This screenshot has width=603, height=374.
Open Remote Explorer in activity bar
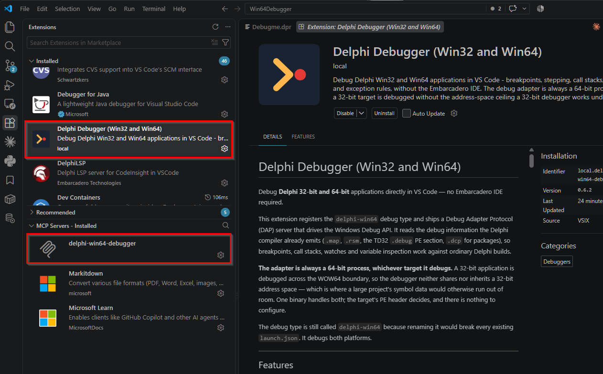click(10, 104)
